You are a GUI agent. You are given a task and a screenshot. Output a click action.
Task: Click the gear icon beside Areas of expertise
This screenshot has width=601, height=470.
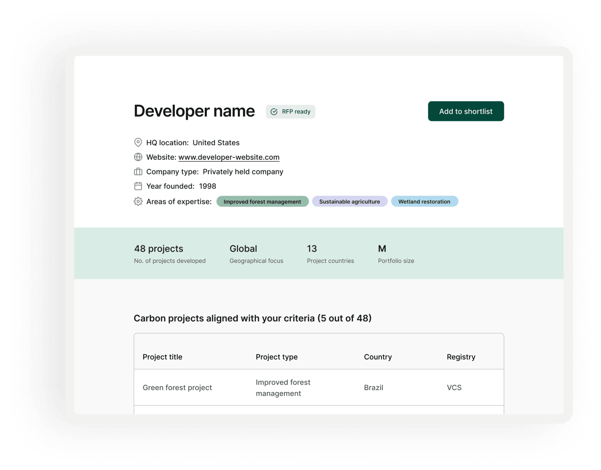pos(138,201)
